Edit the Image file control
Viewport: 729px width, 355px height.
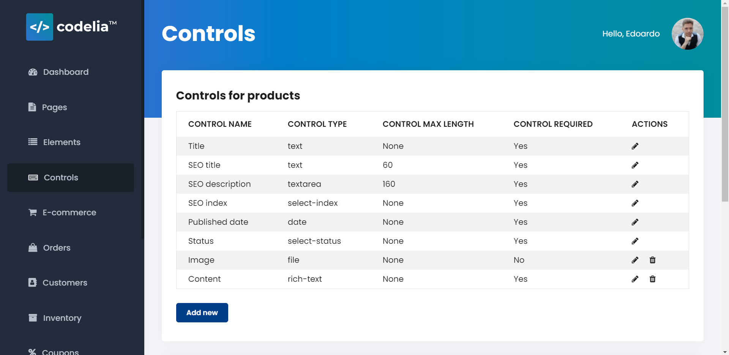(635, 260)
